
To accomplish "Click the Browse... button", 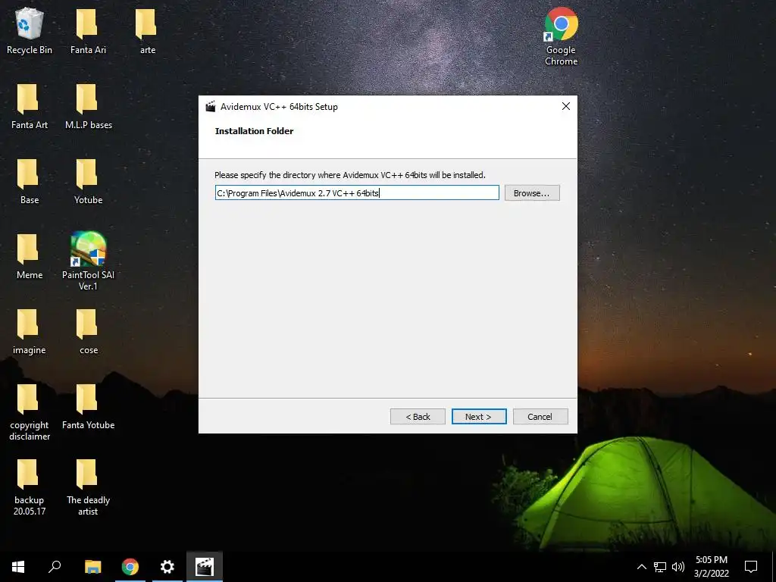I will (x=532, y=193).
